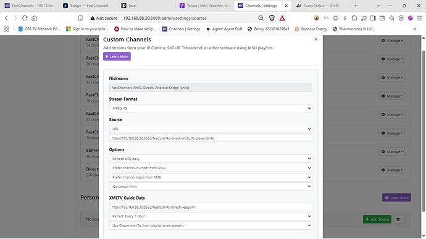Click the browser forward arrow
This screenshot has width=426, height=239.
(x=15, y=18)
